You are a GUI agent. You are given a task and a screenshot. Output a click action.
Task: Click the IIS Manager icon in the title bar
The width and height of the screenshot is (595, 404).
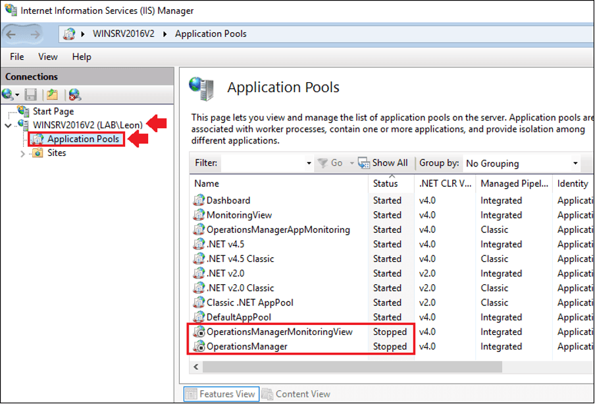(9, 10)
